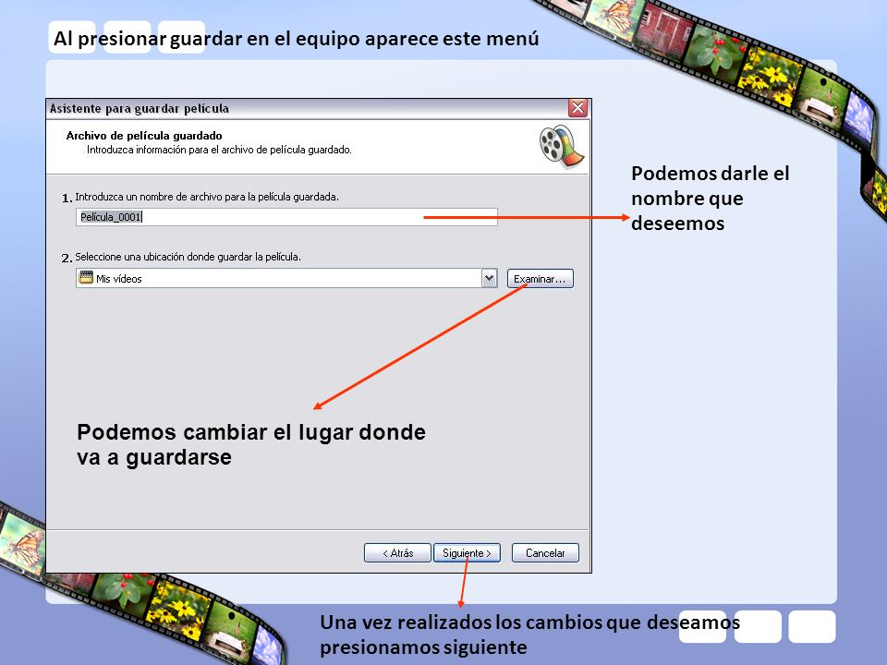Click 'Introduzca un nombre de archivo' instruction text
Image resolution: width=887 pixels, height=665 pixels.
tap(207, 197)
